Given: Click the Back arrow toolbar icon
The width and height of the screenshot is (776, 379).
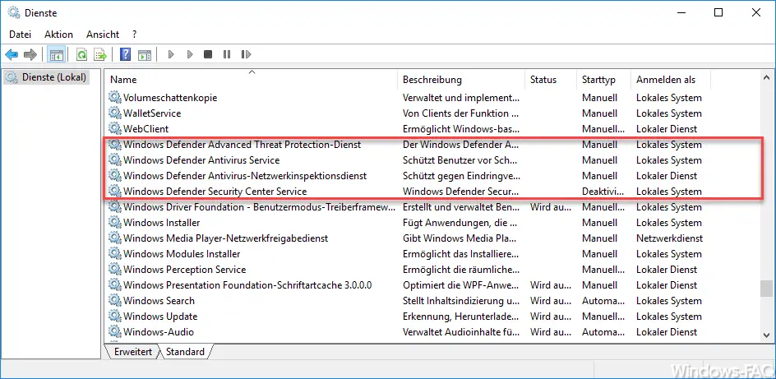Looking at the screenshot, I should (12, 54).
